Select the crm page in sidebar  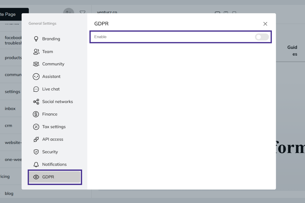(8, 126)
